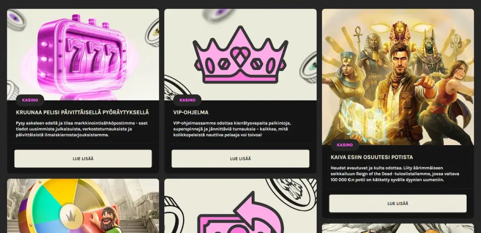The height and width of the screenshot is (233, 481).
Task: Click the Kasino tag on Reign of the Dead card
Action: coord(345,145)
